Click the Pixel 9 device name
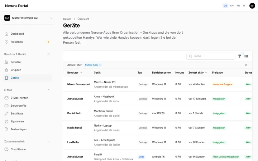This screenshot has width=258, height=161. [x=98, y=155]
